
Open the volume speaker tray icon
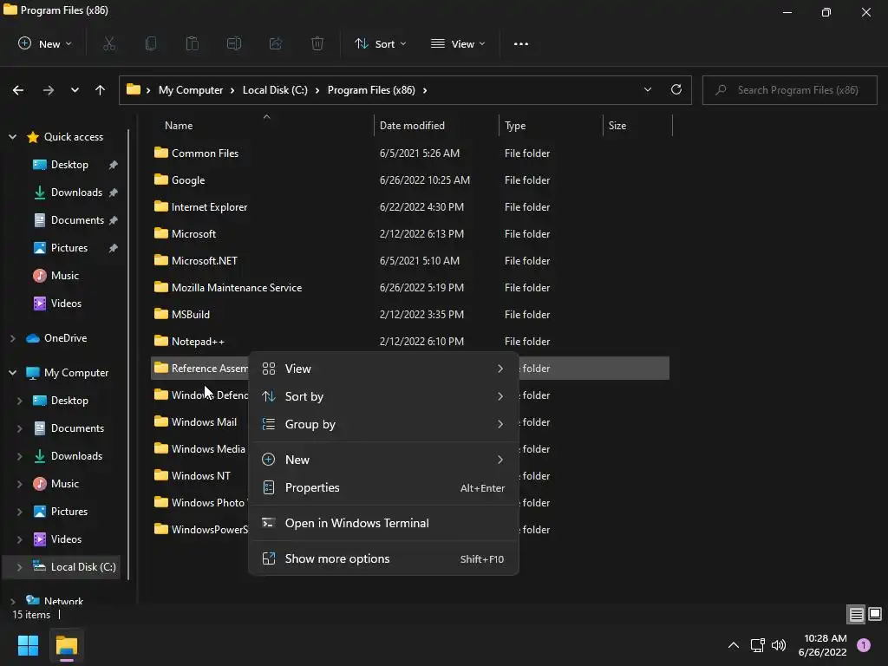[x=779, y=645]
